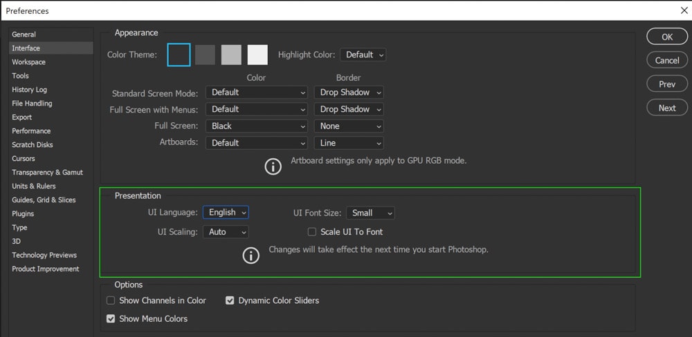Open History Log preferences category

coord(51,89)
